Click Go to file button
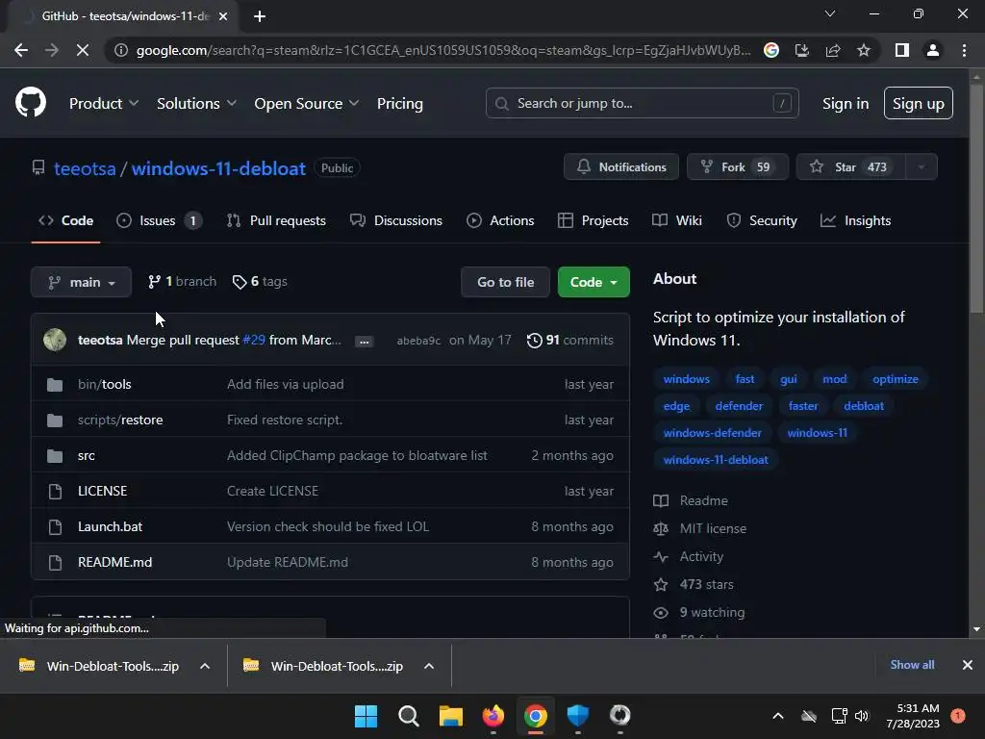985x739 pixels. coord(506,282)
